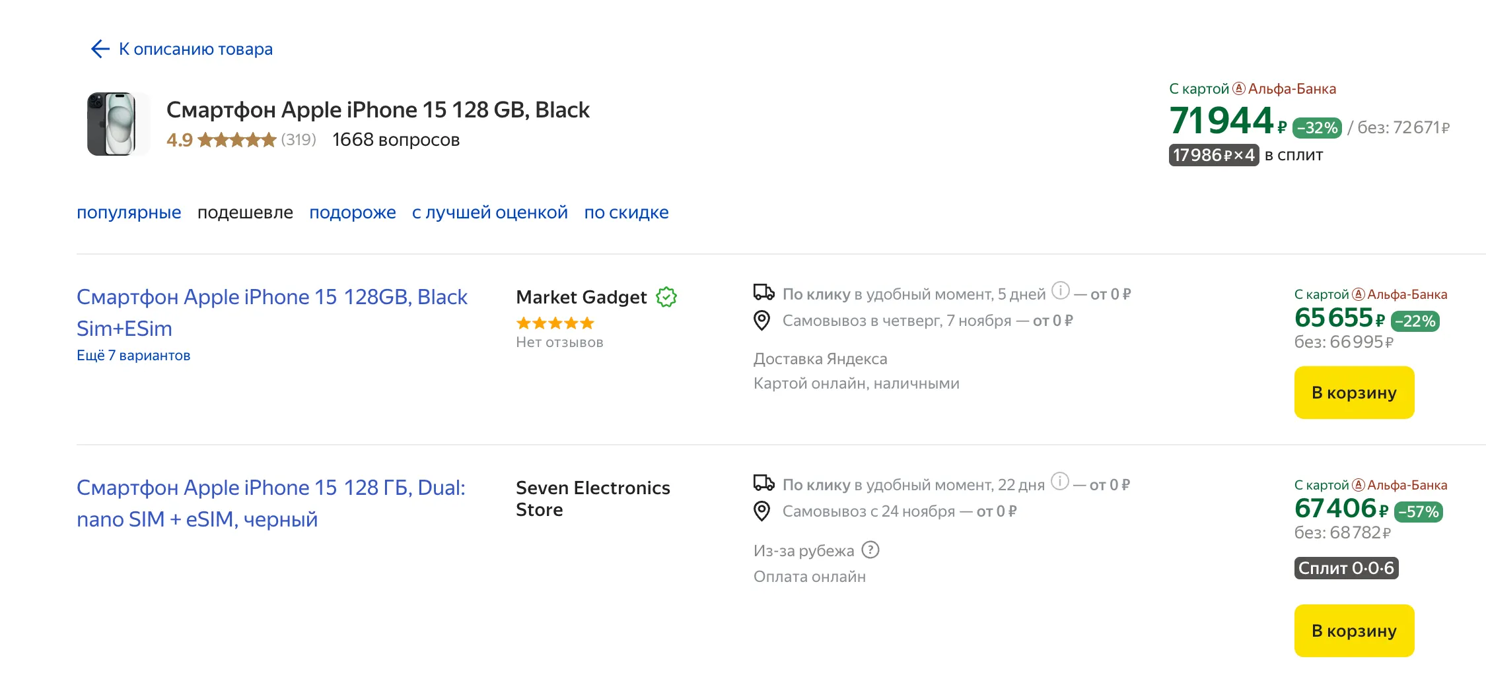Open the iPhone 15 product thumbnail
The height and width of the screenshot is (673, 1486).
point(113,124)
